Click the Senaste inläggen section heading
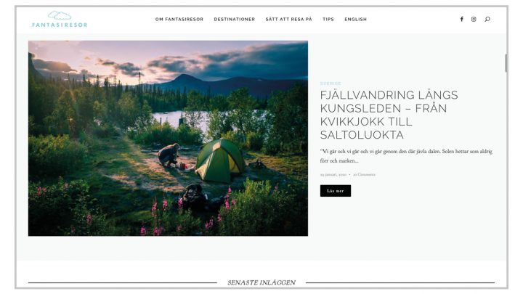 click(261, 282)
